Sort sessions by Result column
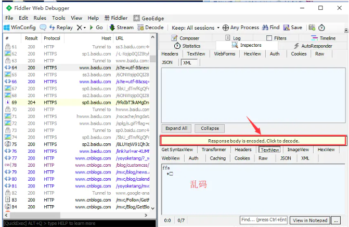Screen dimensions: 349x227 tap(31, 38)
